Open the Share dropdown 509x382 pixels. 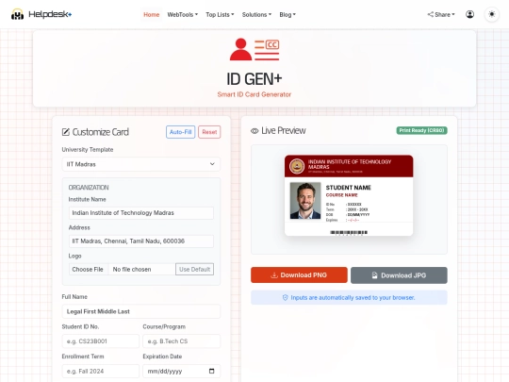click(x=441, y=14)
